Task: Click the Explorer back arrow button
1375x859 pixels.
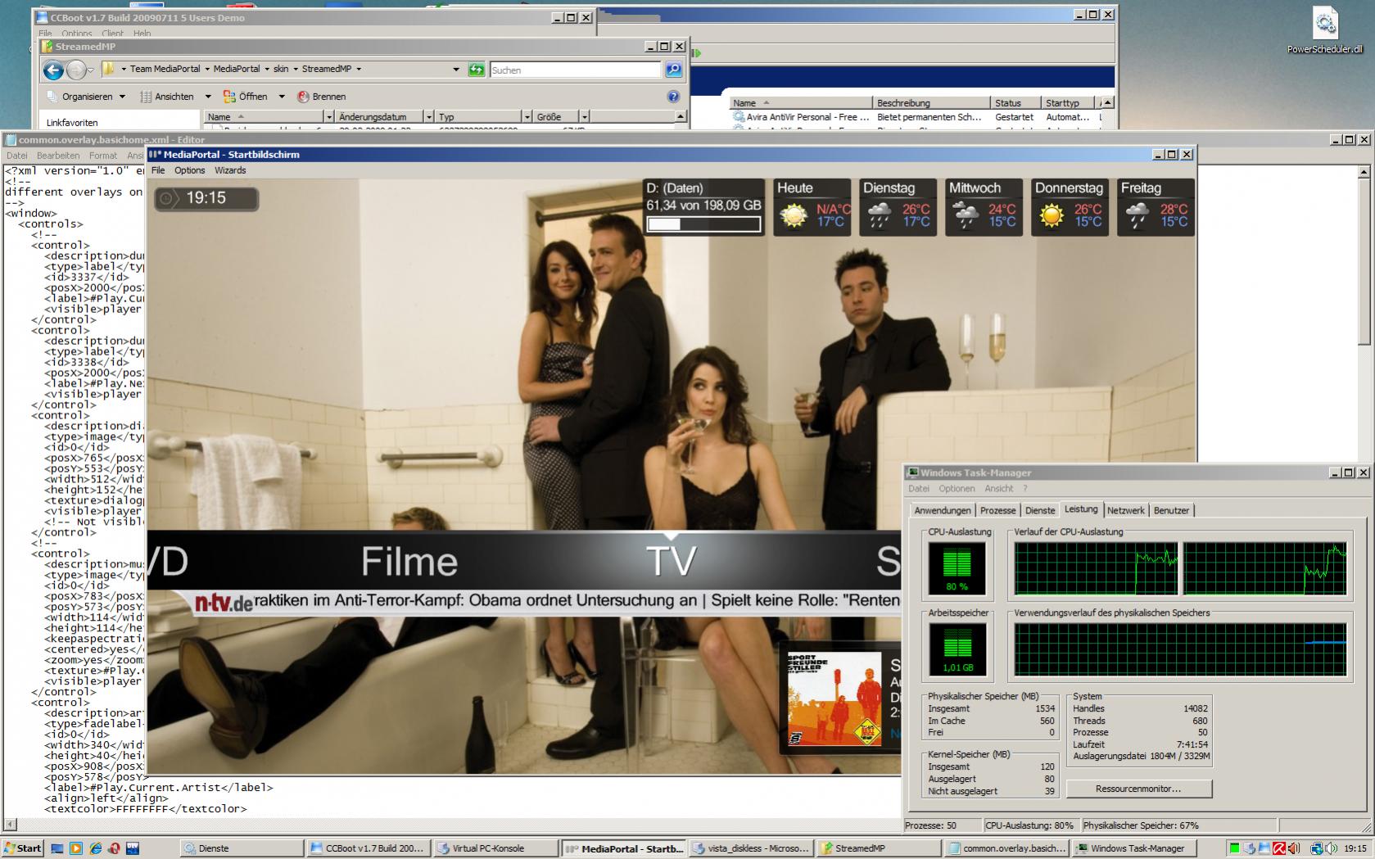Action: pyautogui.click(x=53, y=70)
